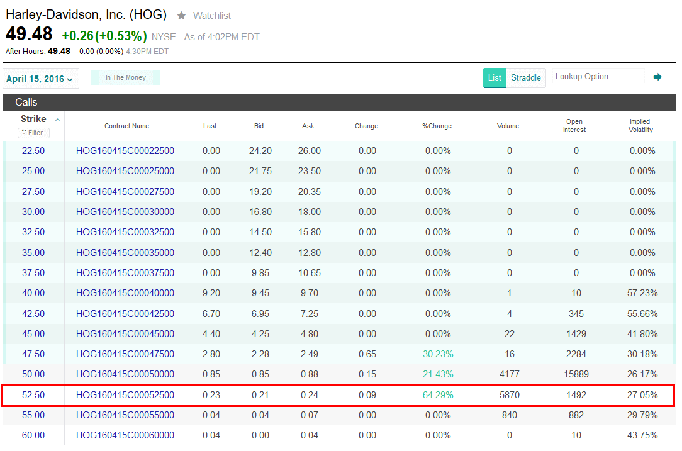This screenshot has width=682, height=451.
Task: Click the star icon beside Watchlist
Action: (x=181, y=16)
